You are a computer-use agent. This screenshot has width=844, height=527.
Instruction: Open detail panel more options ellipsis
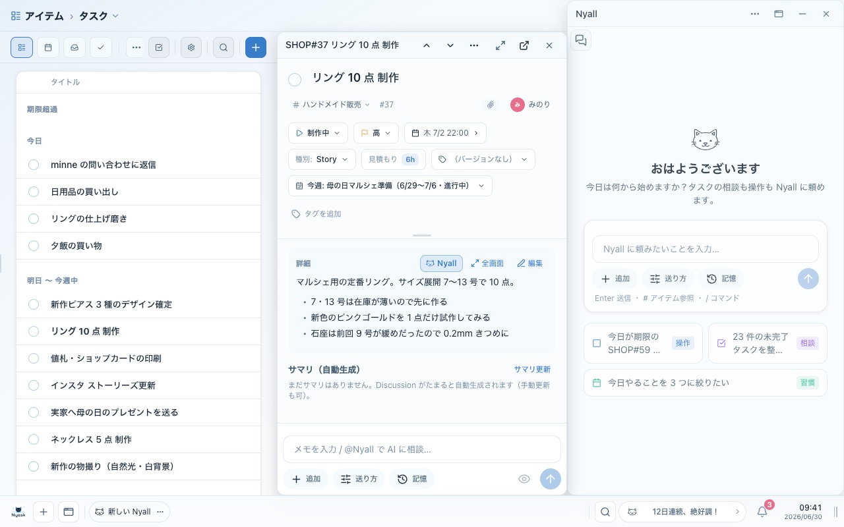474,45
